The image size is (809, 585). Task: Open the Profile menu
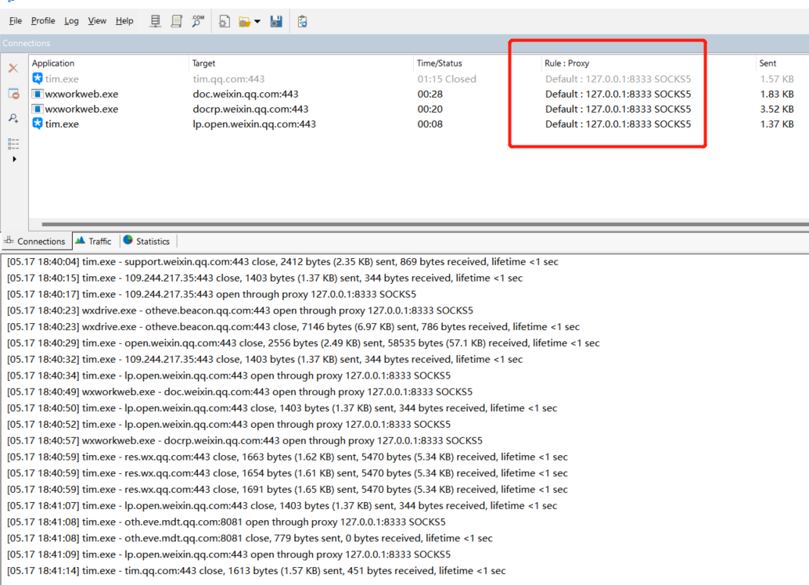(43, 21)
